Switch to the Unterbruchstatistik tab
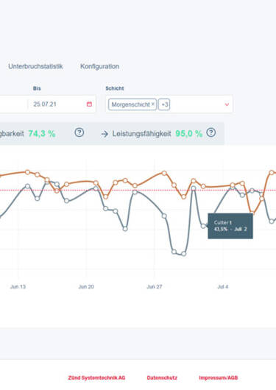276x390 pixels. click(35, 66)
